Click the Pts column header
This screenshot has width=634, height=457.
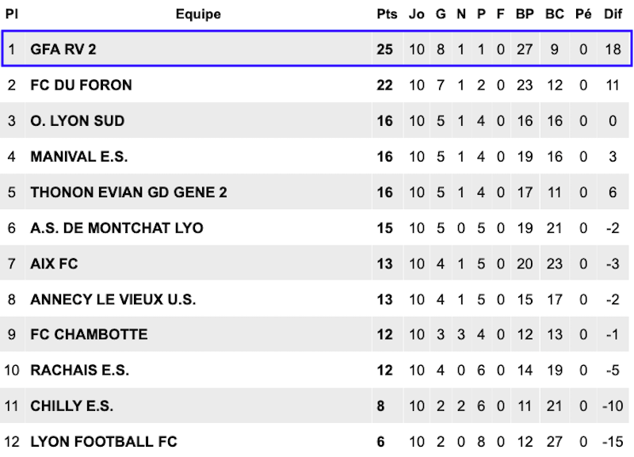point(387,14)
